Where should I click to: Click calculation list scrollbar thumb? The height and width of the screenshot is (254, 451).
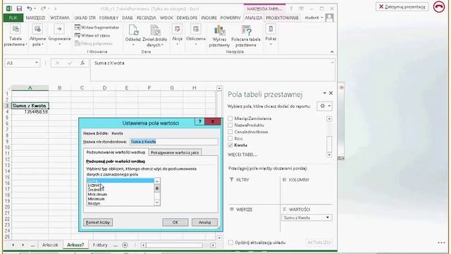click(157, 188)
